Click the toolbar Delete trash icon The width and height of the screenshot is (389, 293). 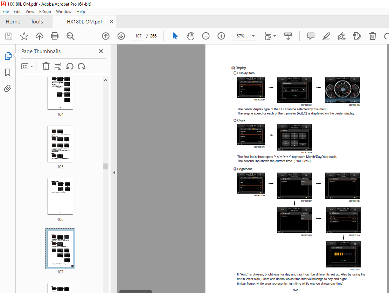(373, 36)
